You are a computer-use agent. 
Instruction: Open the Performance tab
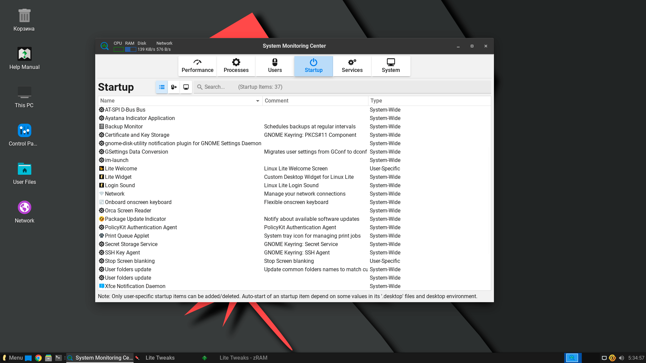[198, 66]
